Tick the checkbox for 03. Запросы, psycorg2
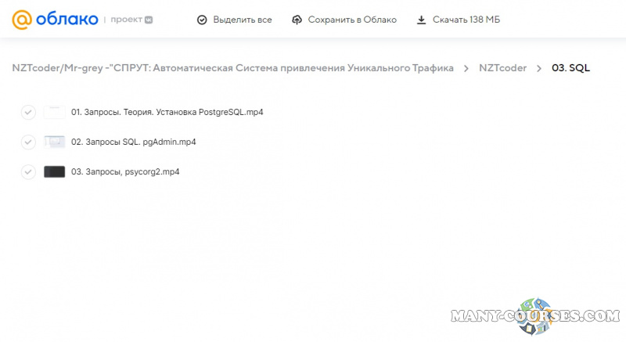Screen dimensions: 626x342 pos(28,171)
